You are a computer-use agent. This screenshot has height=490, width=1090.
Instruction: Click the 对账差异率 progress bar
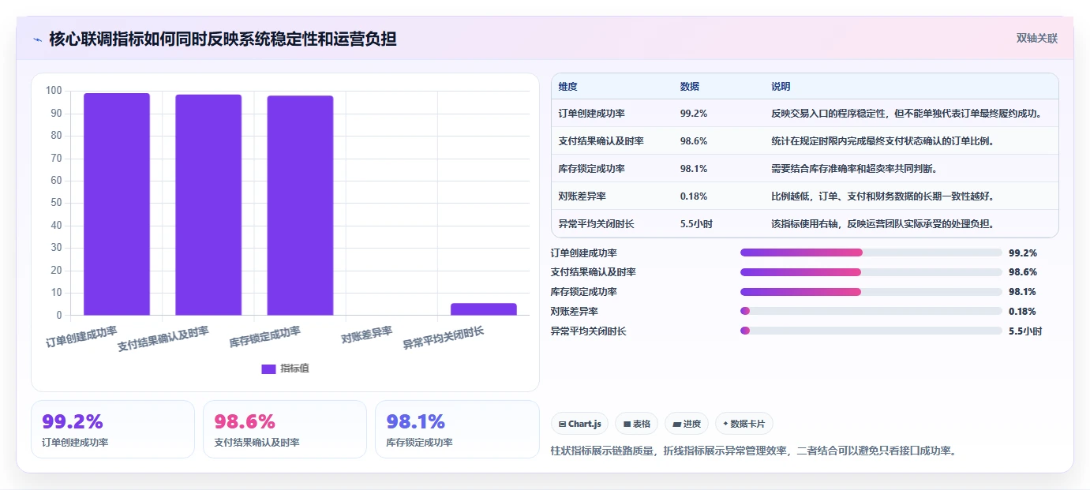[x=871, y=312]
